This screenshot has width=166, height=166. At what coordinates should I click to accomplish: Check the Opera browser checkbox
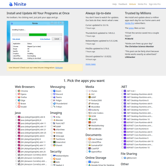pos(16,94)
